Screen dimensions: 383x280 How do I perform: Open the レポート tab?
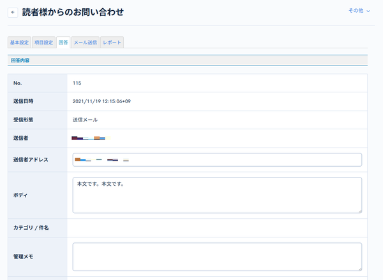tap(112, 43)
